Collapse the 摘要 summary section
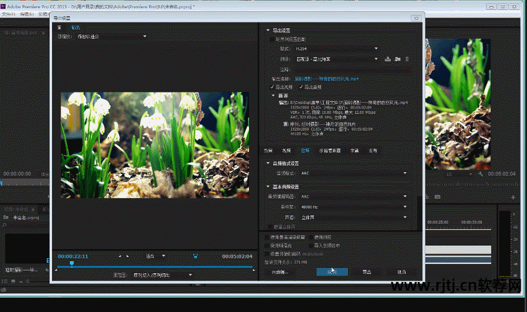The height and width of the screenshot is (312, 527). coord(273,95)
